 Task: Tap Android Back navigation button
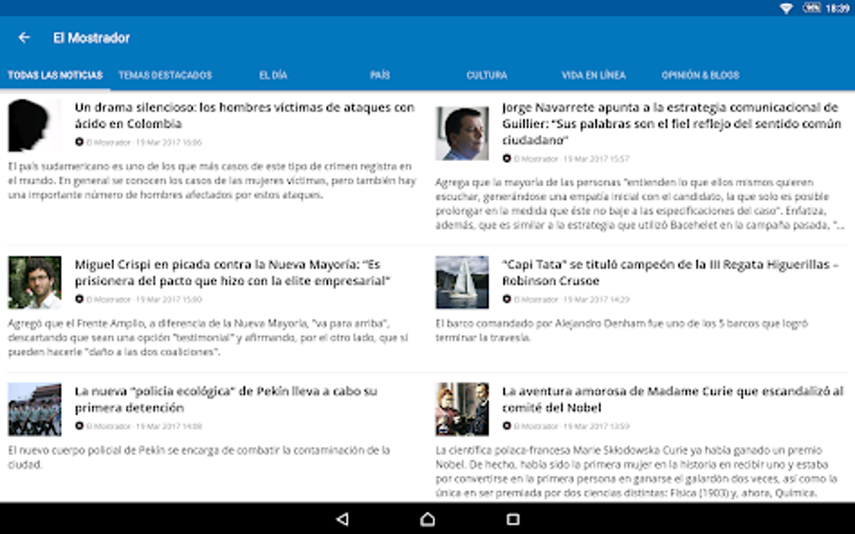pyautogui.click(x=343, y=519)
